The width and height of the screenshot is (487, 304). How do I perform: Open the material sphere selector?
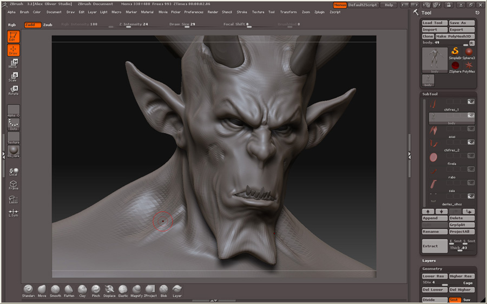pyautogui.click(x=14, y=151)
